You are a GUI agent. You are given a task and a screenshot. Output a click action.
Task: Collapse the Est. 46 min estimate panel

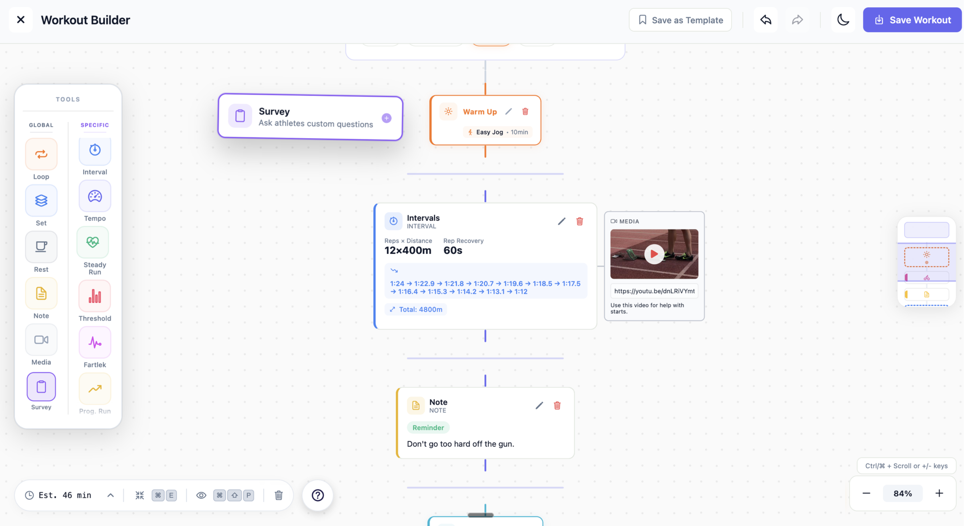coord(110,495)
